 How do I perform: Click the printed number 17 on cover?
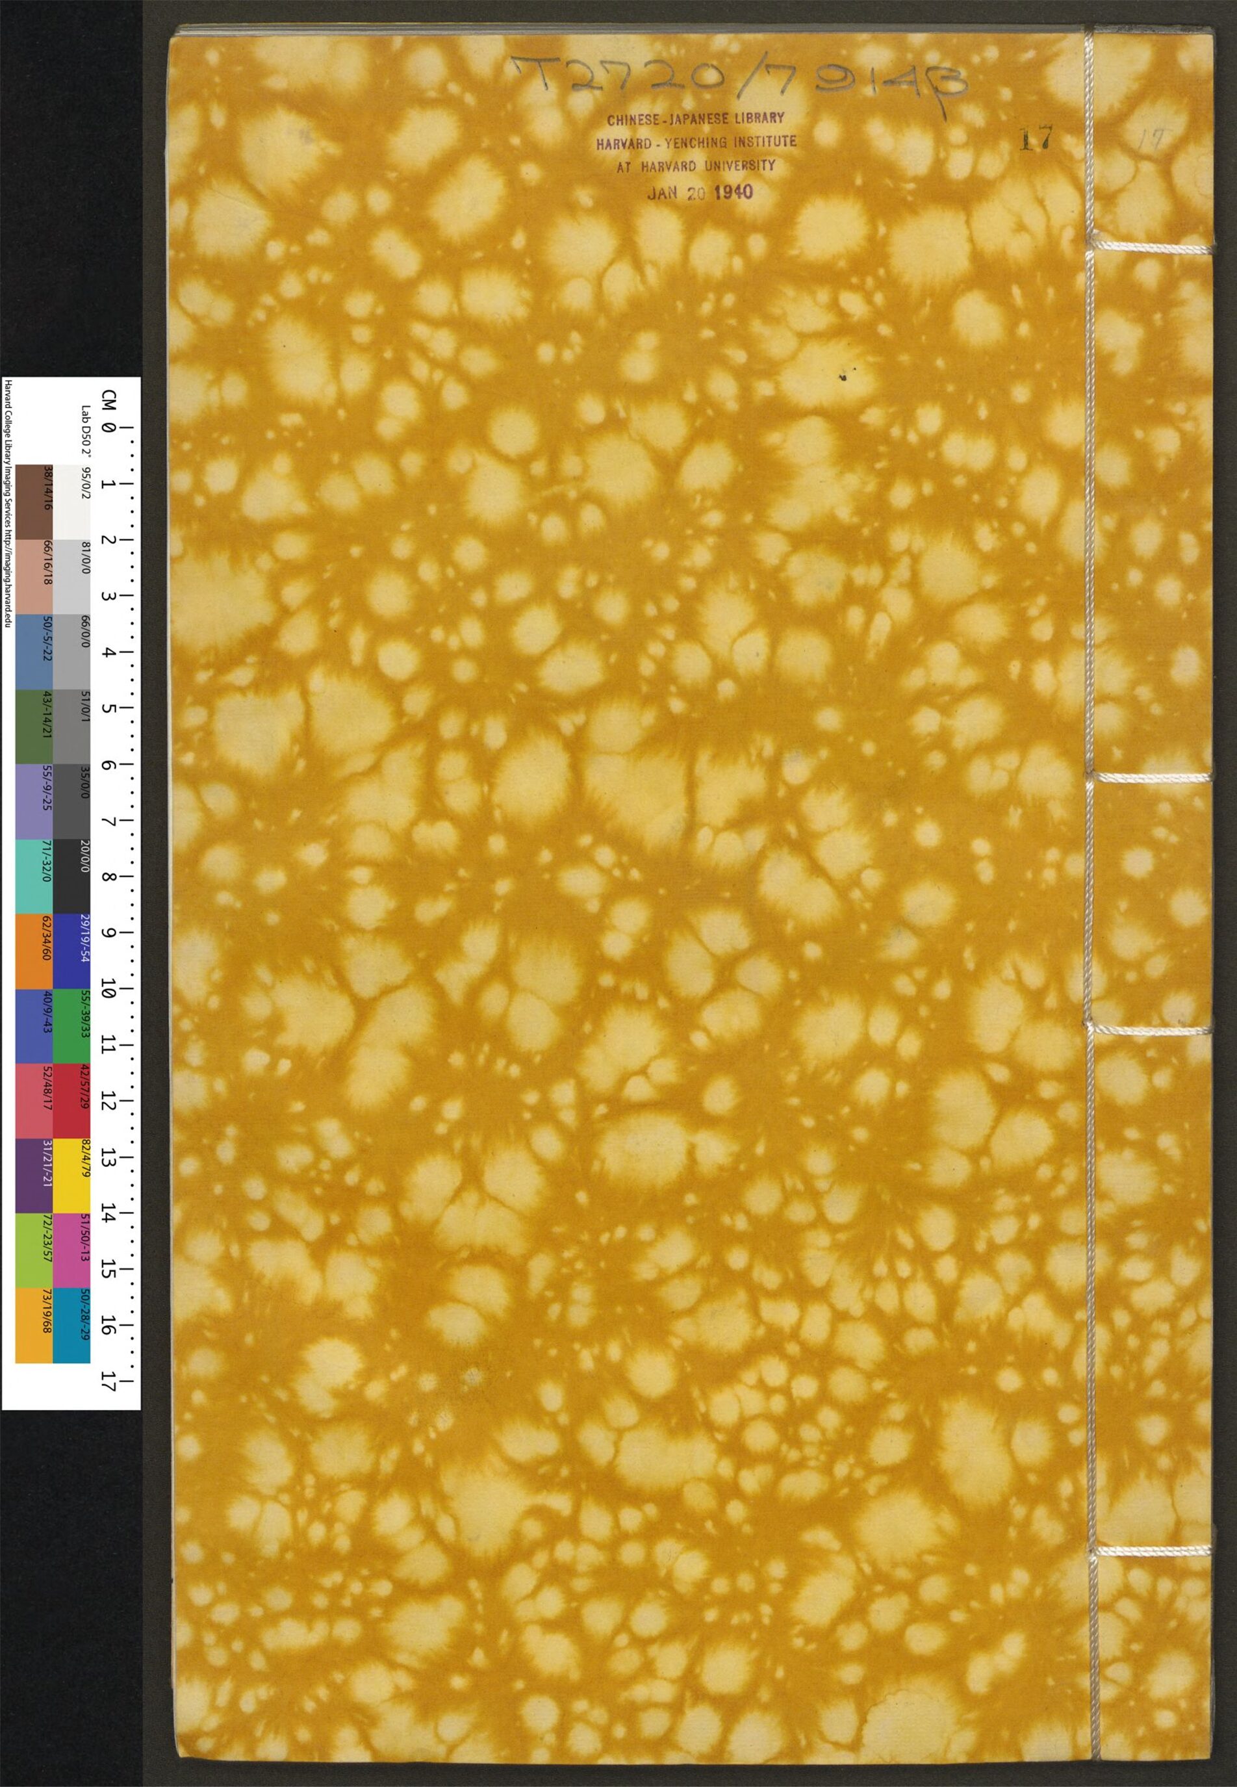coord(1035,138)
